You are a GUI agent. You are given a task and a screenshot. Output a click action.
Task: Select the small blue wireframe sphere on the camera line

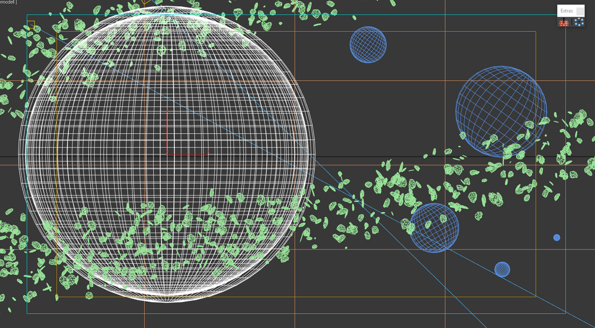(x=502, y=270)
